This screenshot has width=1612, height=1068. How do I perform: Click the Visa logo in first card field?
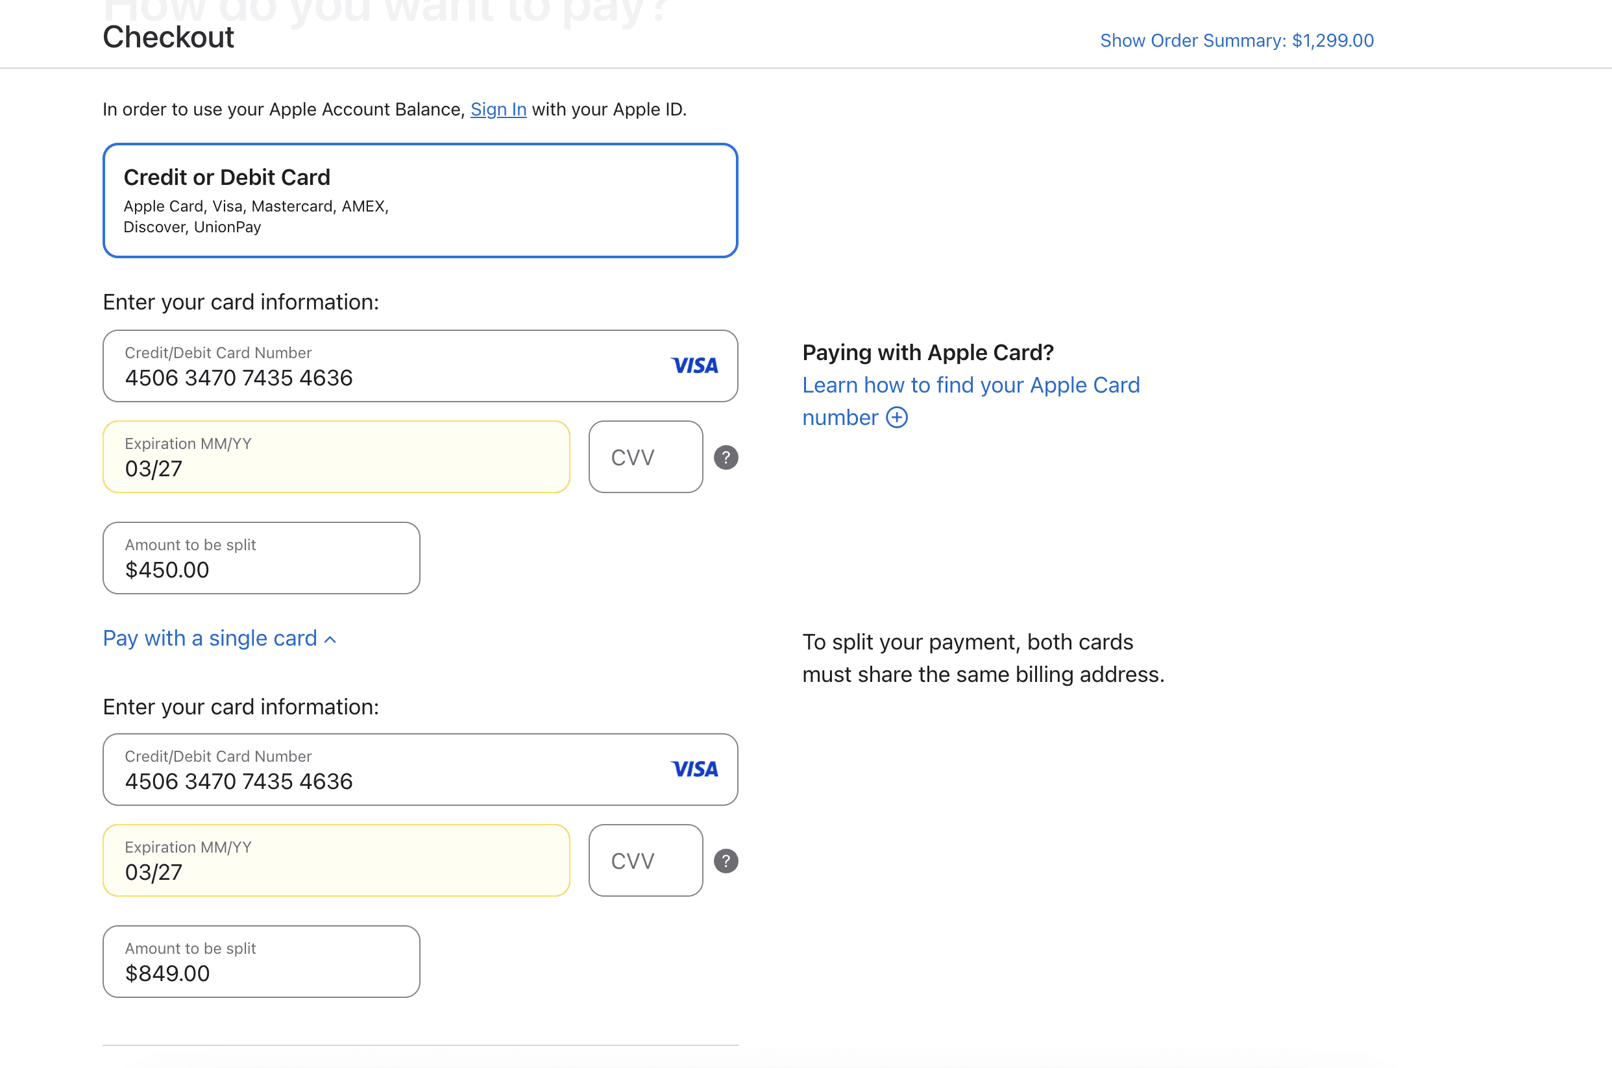pos(694,366)
